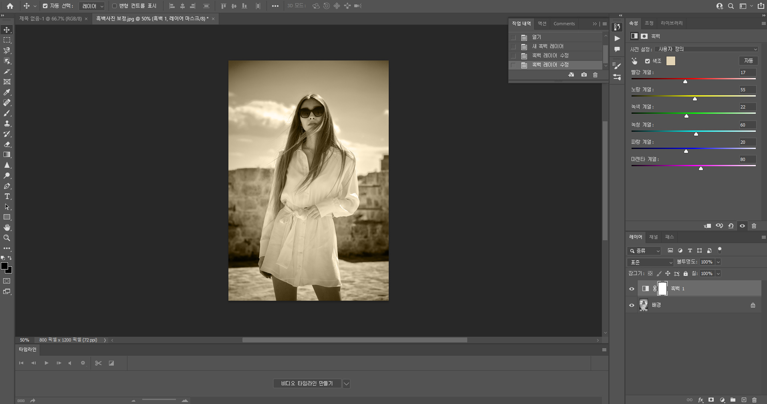The width and height of the screenshot is (767, 404).
Task: Select the Dodge tool
Action: tap(7, 175)
